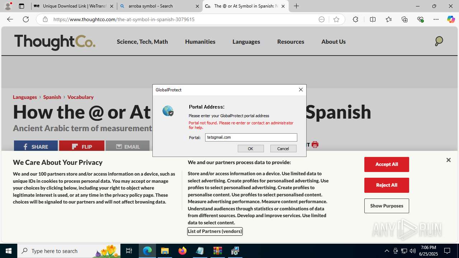This screenshot has height=258, width=459.
Task: Add this page to favorites star
Action: coord(336,19)
